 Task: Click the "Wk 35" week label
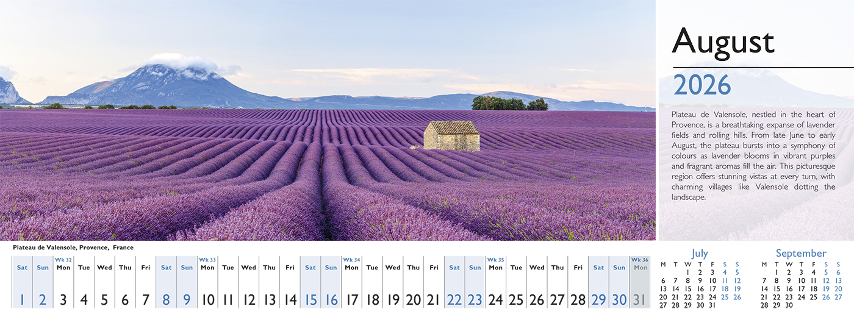point(496,260)
